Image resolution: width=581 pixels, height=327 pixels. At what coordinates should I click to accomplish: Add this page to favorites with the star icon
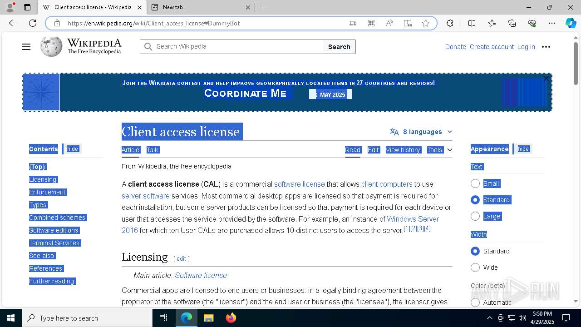(x=426, y=23)
